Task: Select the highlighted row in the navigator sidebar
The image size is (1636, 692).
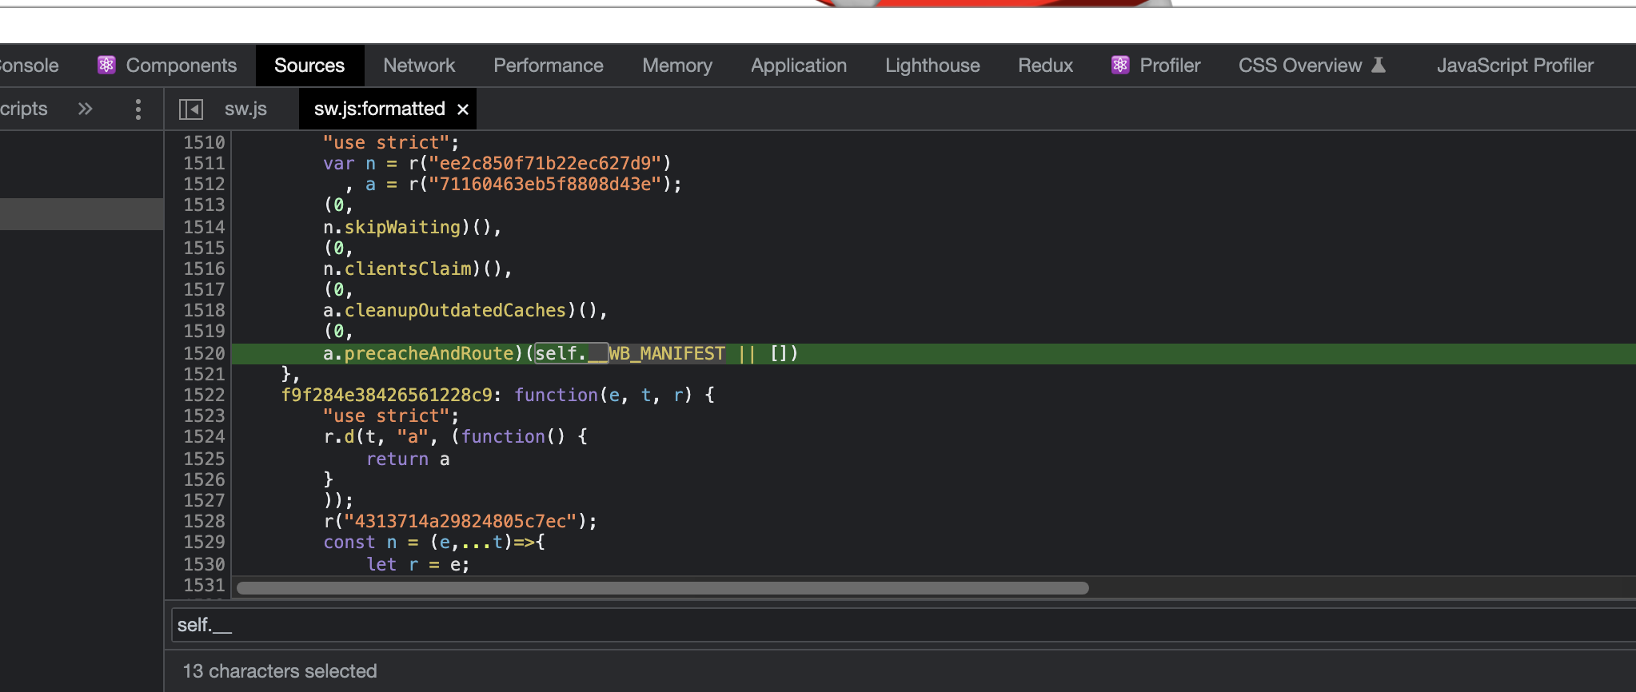Action: pyautogui.click(x=82, y=214)
